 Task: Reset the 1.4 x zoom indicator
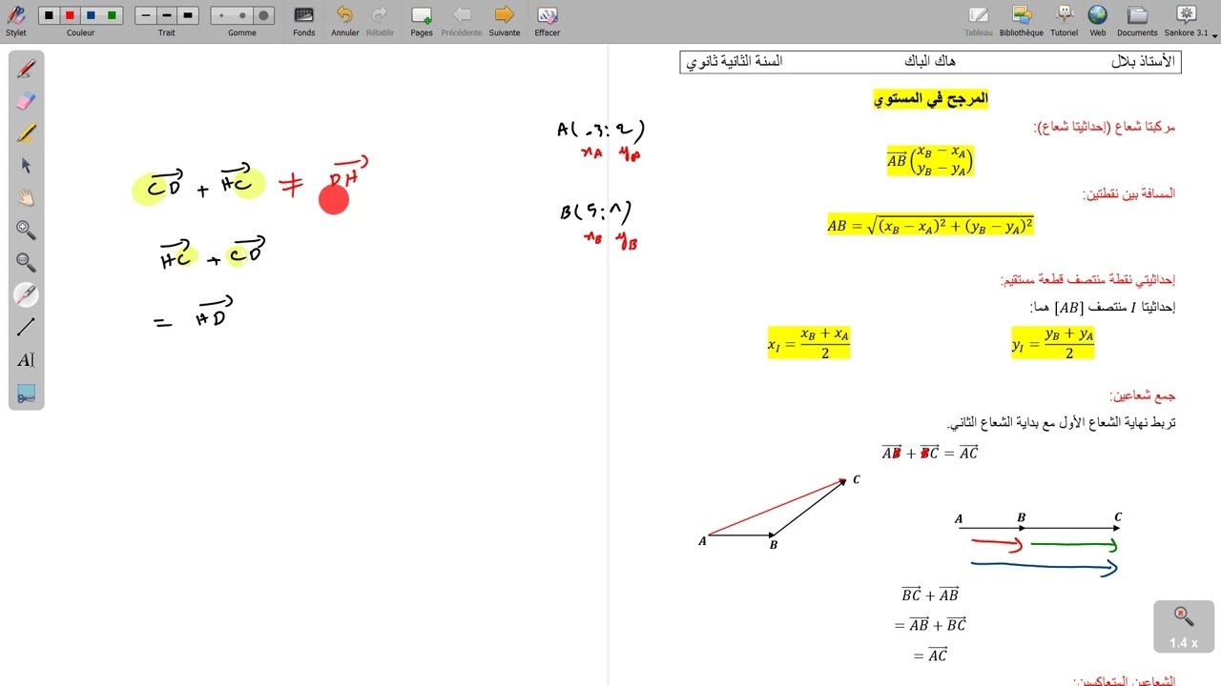tap(1184, 626)
